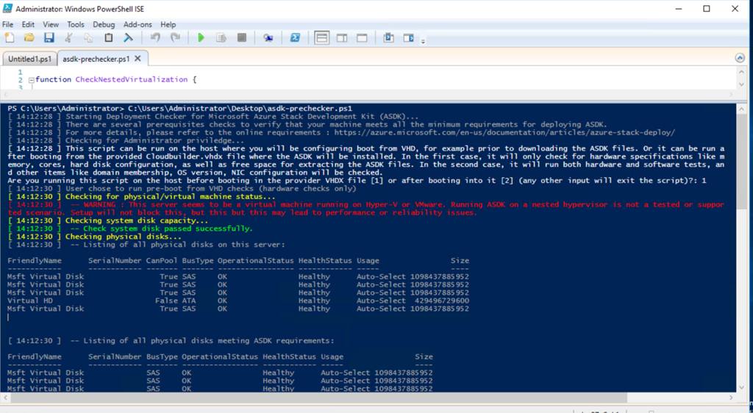This screenshot has width=753, height=413.
Task: Click the Show Command Window icon
Action: pos(388,38)
